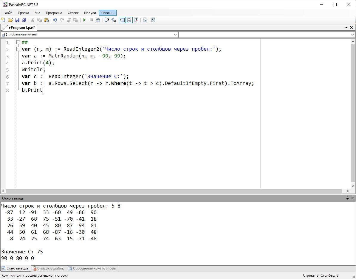Collapse the code block at line 2
This screenshot has width=356, height=279.
[18, 49]
